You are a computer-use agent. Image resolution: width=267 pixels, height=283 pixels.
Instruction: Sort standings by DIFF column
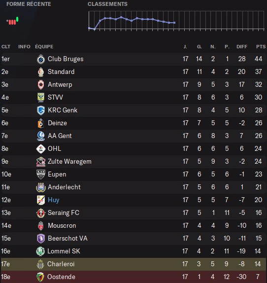pyautogui.click(x=242, y=46)
